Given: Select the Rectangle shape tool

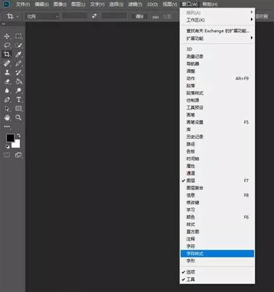Looking at the screenshot, I should click(18, 108).
